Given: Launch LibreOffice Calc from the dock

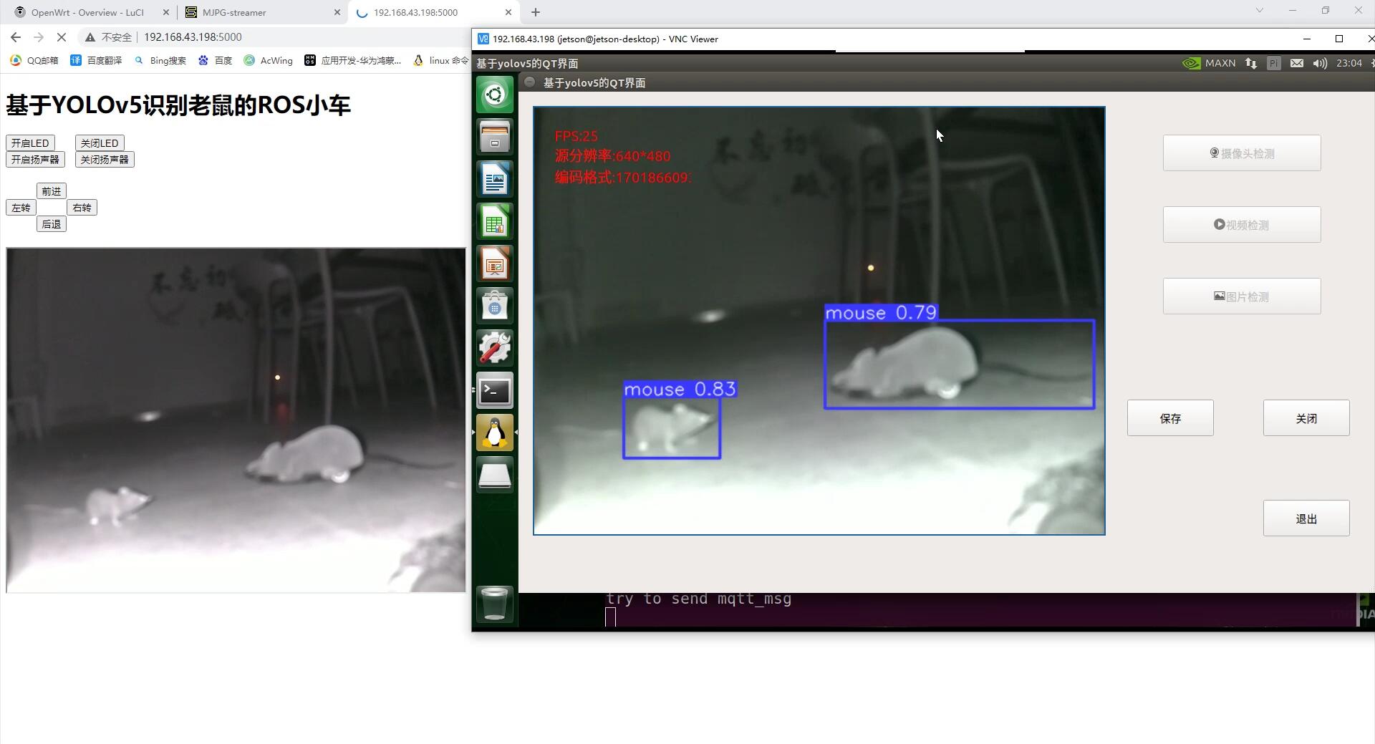Looking at the screenshot, I should [494, 222].
